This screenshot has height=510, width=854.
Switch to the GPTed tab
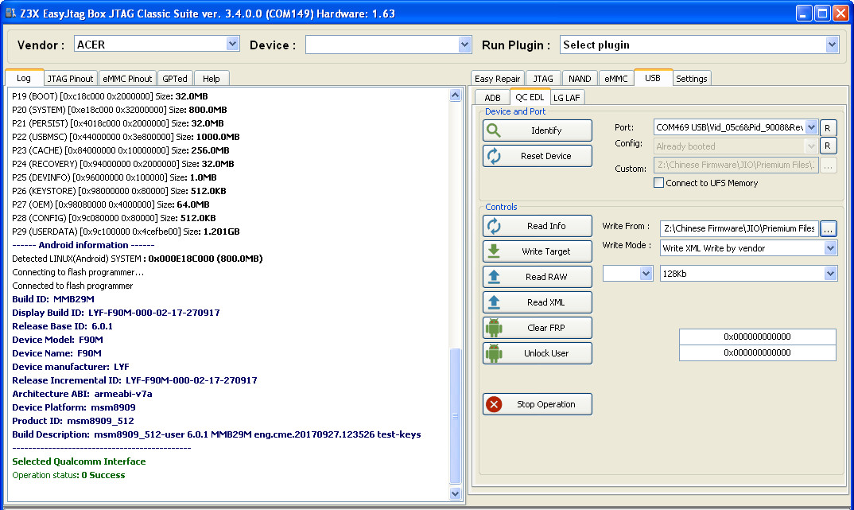coord(175,79)
